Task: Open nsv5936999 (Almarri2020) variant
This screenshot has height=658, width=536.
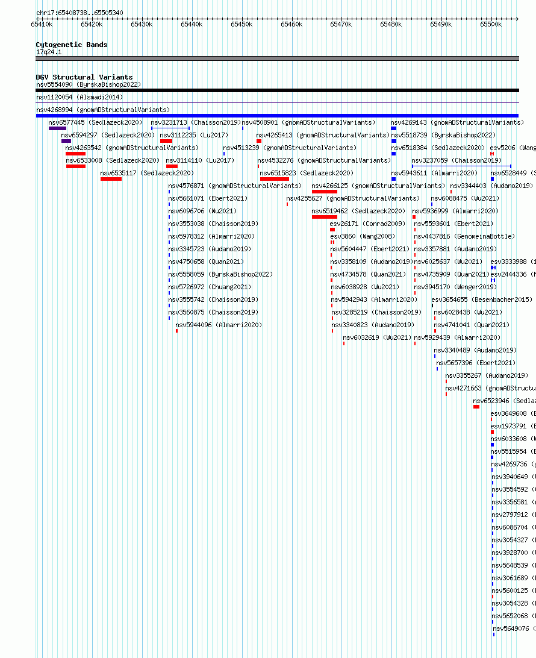Action: pyautogui.click(x=455, y=211)
